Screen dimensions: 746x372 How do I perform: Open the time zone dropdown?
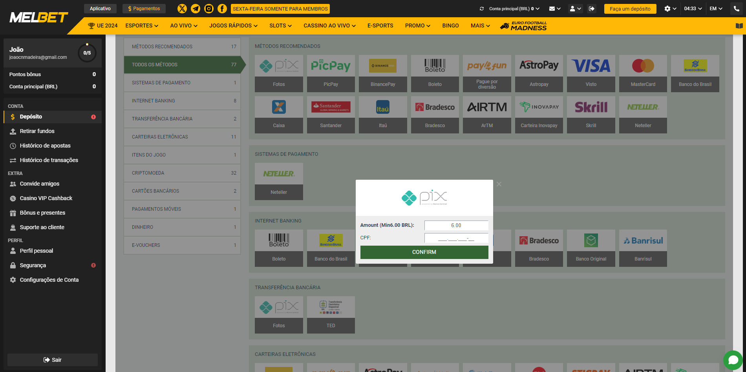(x=693, y=9)
